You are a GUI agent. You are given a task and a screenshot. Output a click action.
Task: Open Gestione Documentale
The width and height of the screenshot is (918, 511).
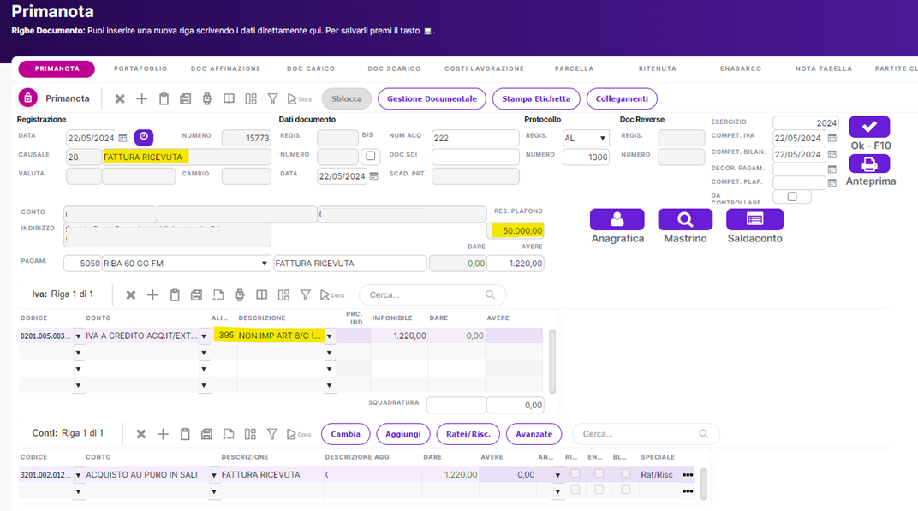[432, 98]
